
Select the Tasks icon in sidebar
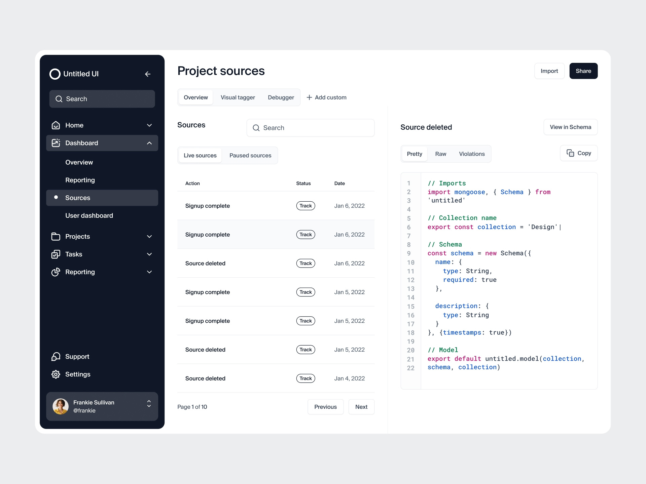56,254
